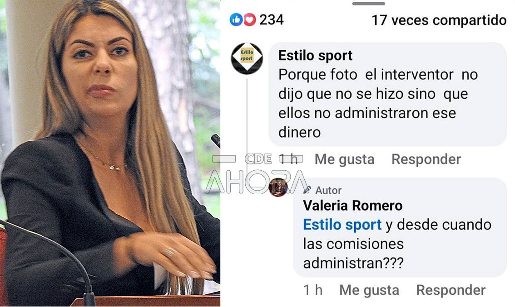Click the first comment's '1 h' timestamp
The image size is (515, 307).
coord(288,159)
